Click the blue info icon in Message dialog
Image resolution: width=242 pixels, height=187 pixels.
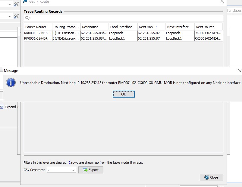(11, 82)
